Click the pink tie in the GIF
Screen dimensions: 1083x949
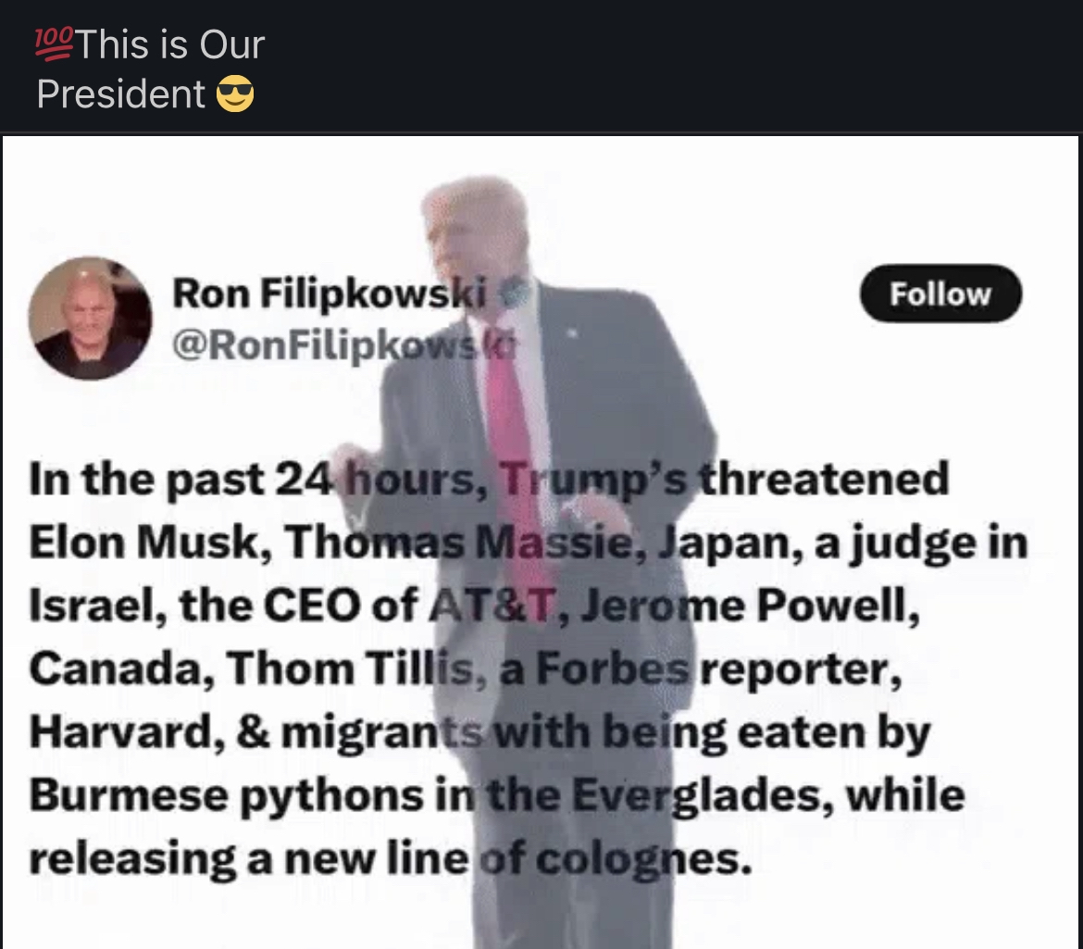(513, 442)
